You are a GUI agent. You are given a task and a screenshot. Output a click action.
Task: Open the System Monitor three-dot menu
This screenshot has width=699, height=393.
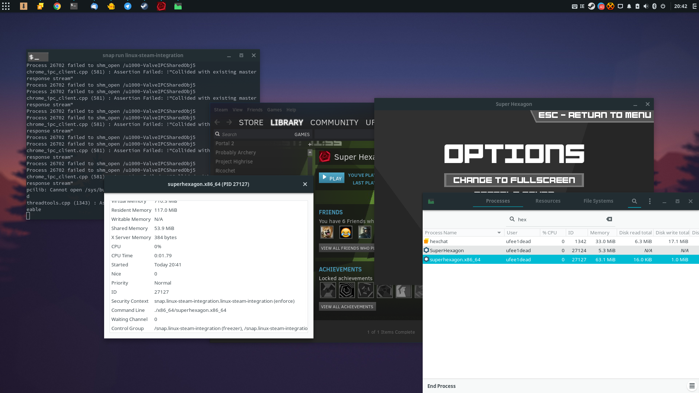click(650, 201)
